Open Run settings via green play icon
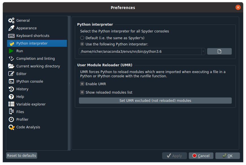This screenshot has height=165, width=246. 11,51
